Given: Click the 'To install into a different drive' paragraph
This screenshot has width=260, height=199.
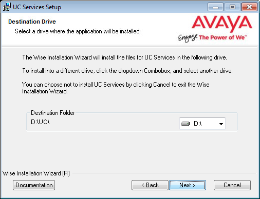Looking at the screenshot, I should pyautogui.click(x=127, y=71).
